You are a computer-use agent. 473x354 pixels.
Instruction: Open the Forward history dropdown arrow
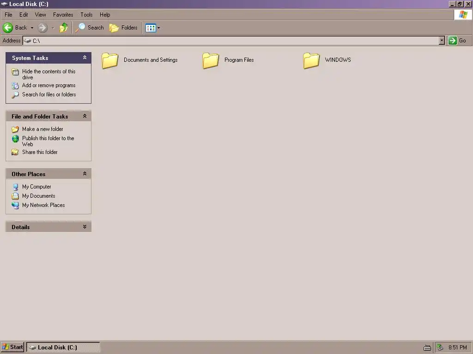53,28
